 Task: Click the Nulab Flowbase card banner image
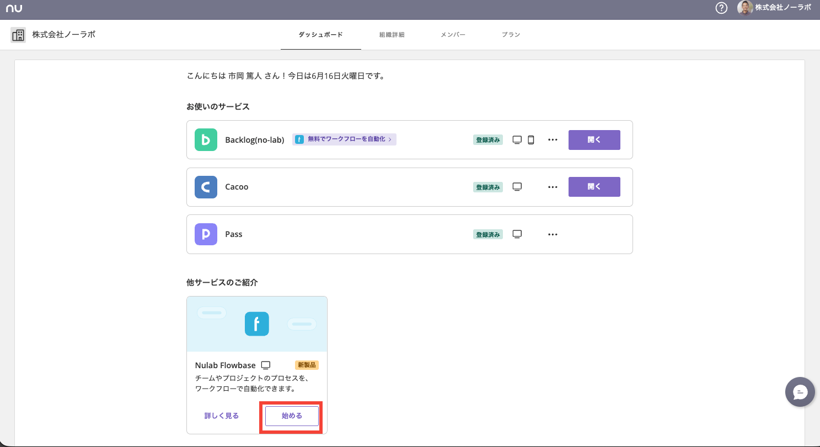tap(257, 324)
